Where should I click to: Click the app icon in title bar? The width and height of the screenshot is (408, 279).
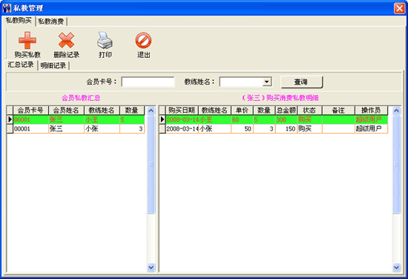click(7, 8)
